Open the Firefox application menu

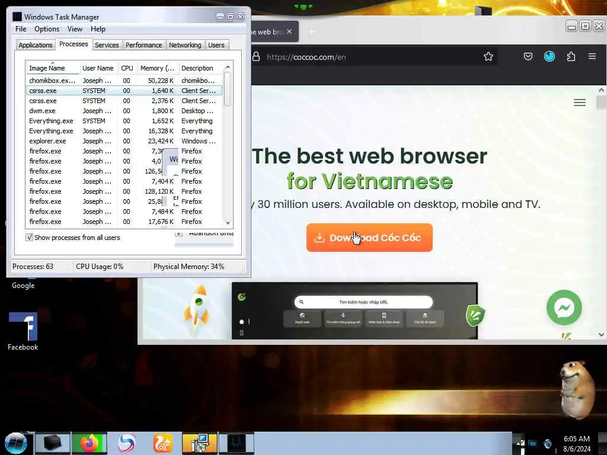(x=592, y=56)
